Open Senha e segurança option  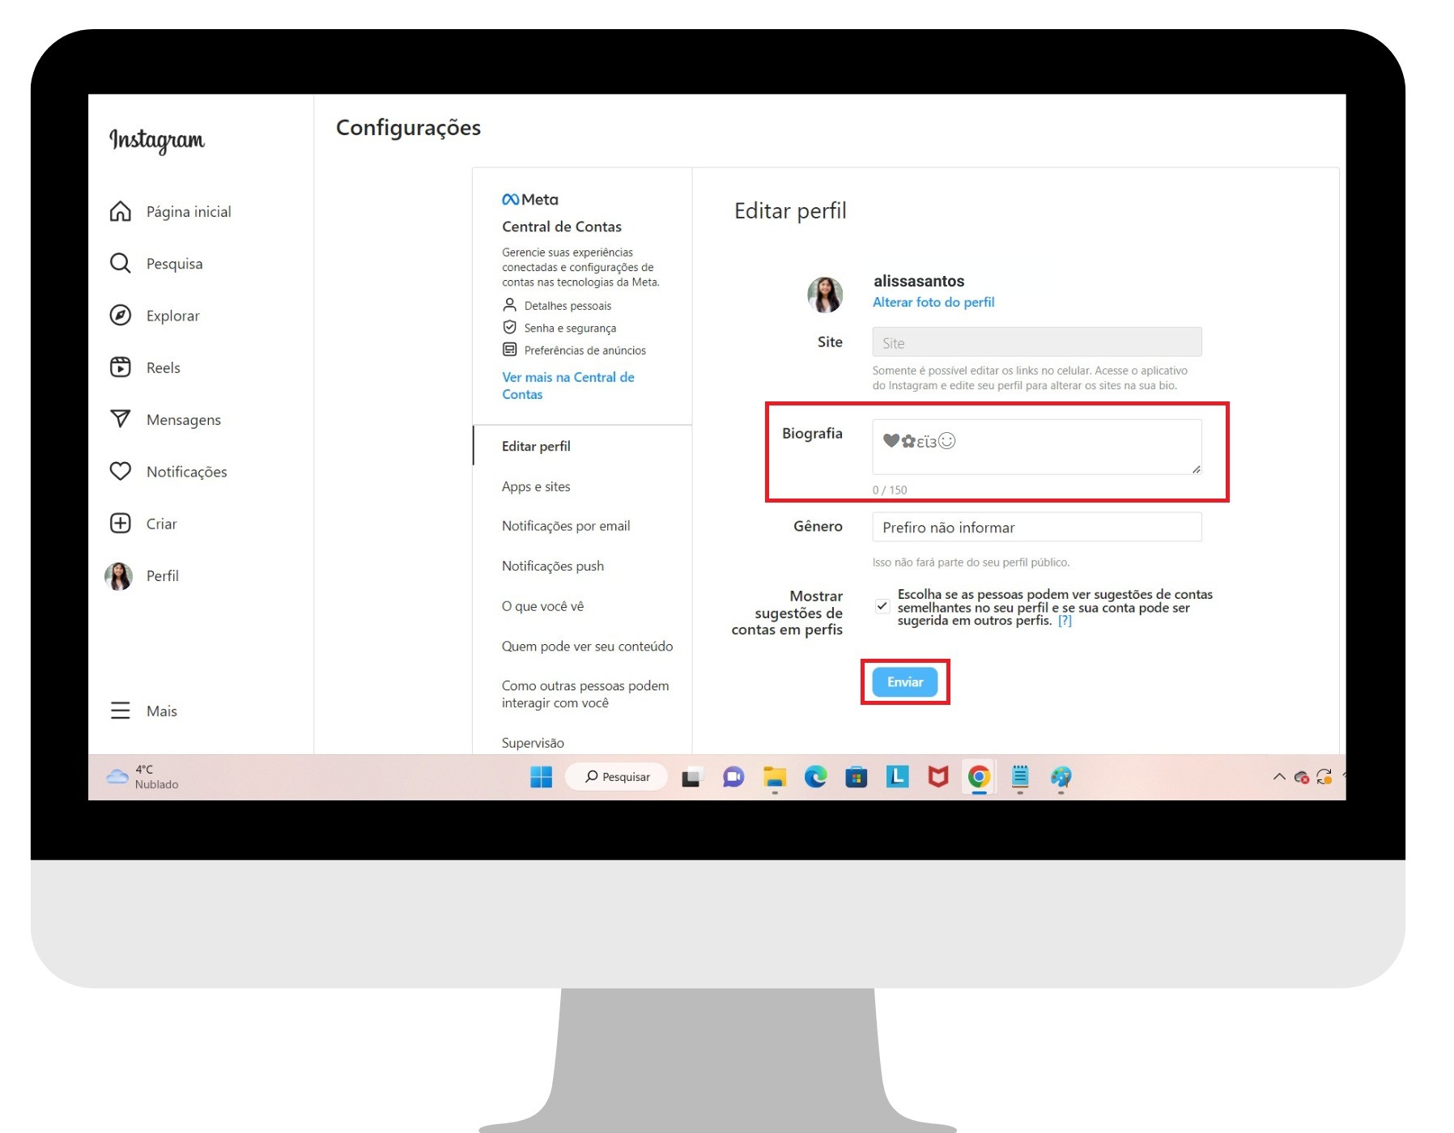point(570,328)
